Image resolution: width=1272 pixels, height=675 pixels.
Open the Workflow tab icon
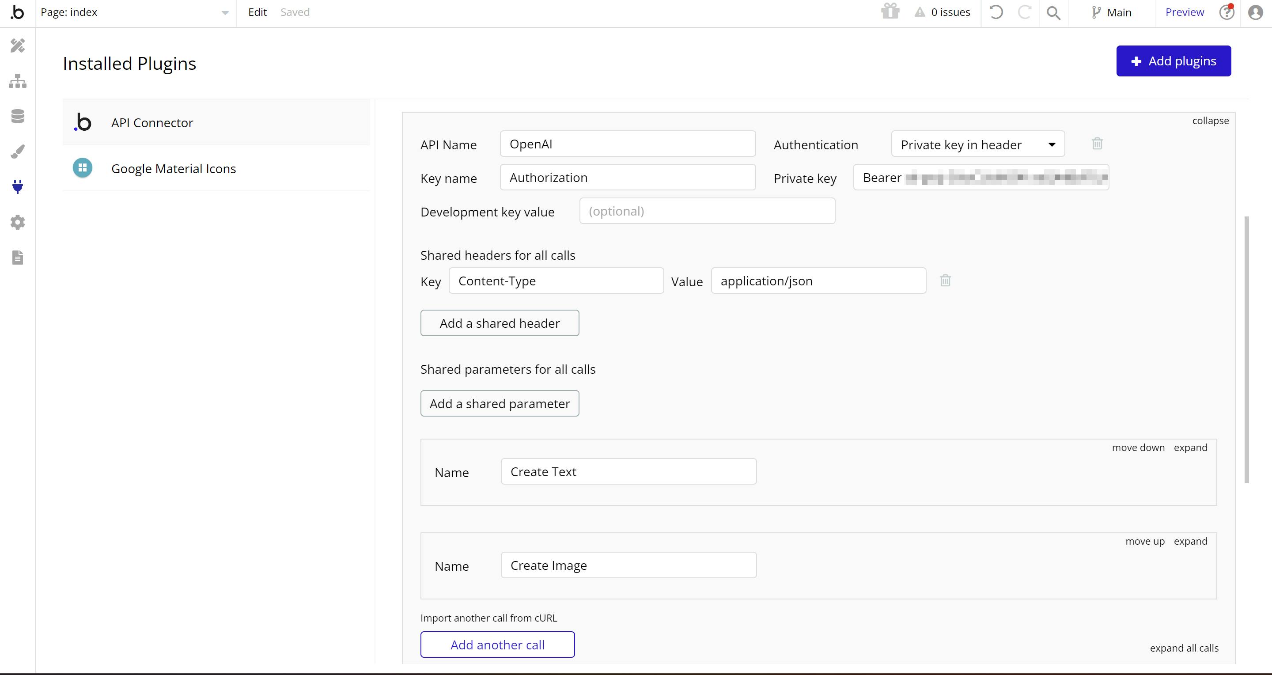click(18, 81)
